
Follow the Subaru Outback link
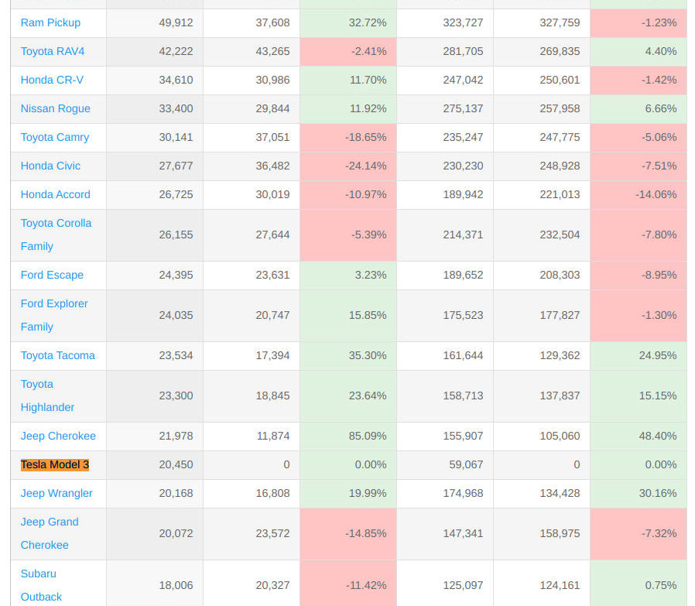[x=41, y=585]
